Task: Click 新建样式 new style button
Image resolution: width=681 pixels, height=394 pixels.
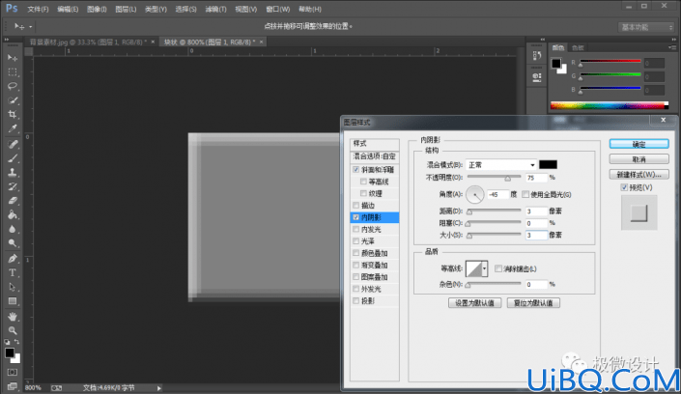Action: coord(638,175)
